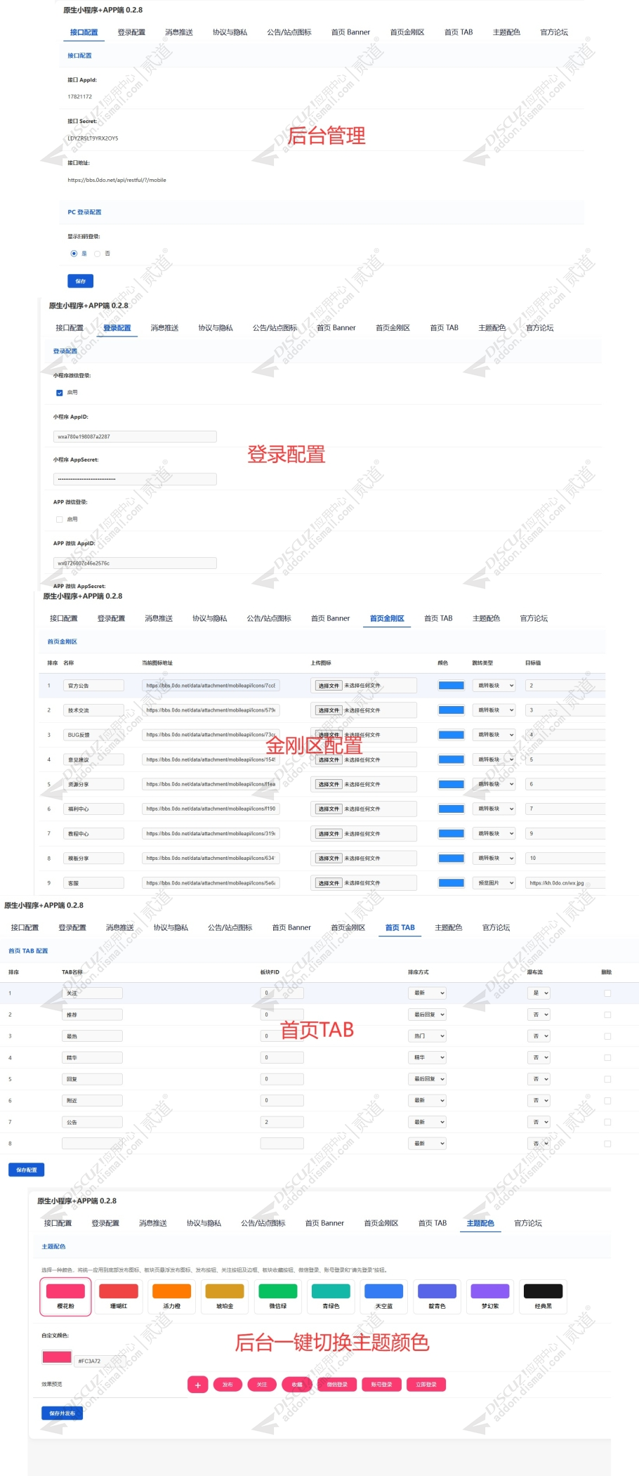639x1476 pixels.
Task: Open custom color picker under 自定义颜色
Action: [x=57, y=1357]
